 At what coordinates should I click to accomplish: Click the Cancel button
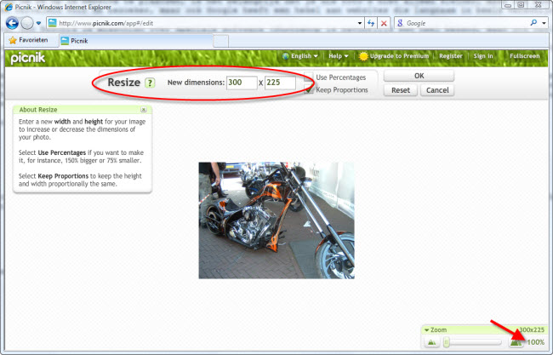tap(437, 90)
